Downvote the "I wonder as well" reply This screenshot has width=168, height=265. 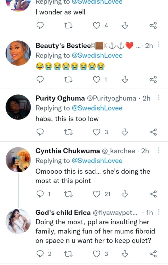click(x=125, y=25)
